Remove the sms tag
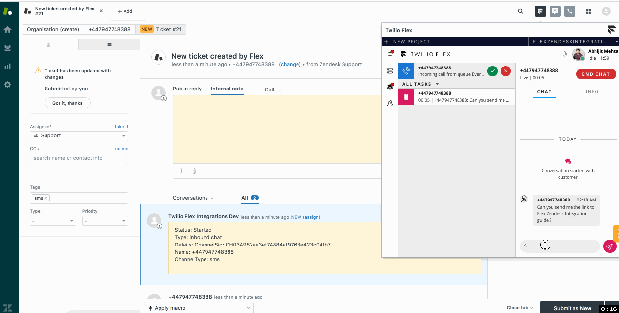Image resolution: width=619 pixels, height=313 pixels. coord(46,198)
